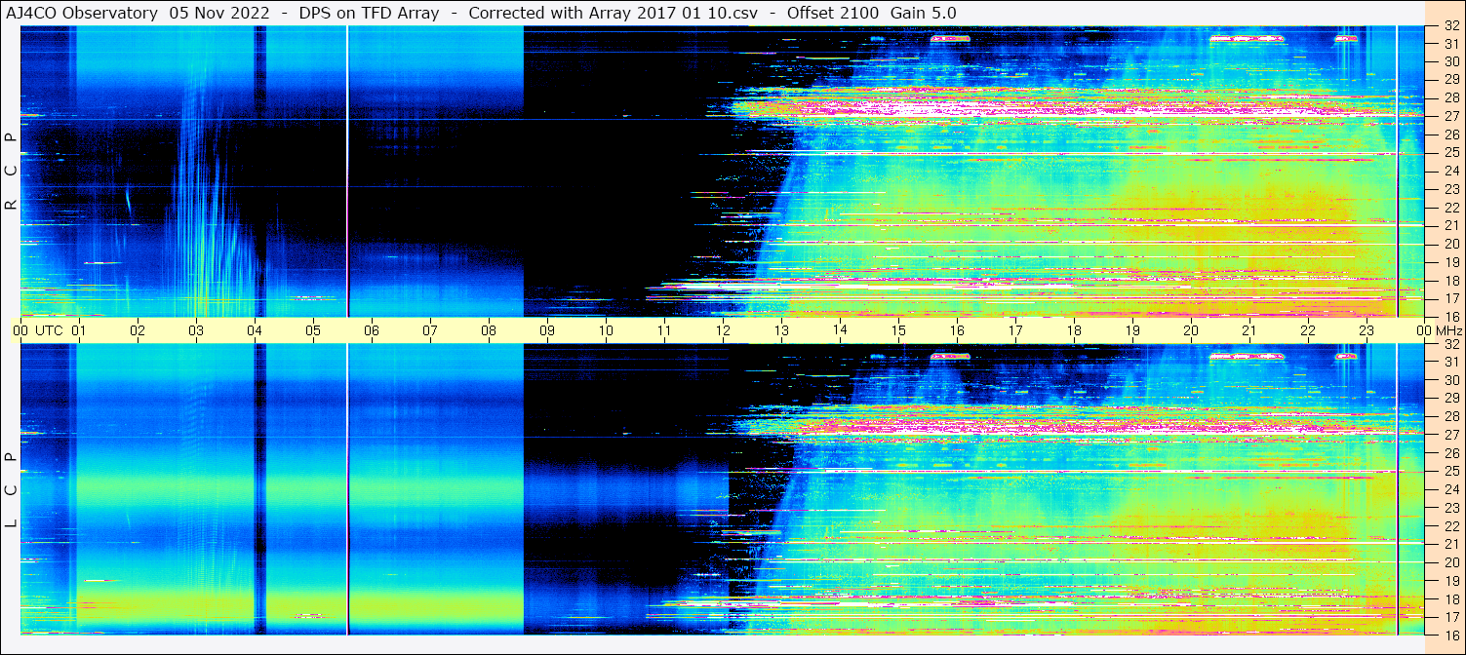Screen dimensions: 1466x655
Task: Click the '11' hour mark on the time axis
Action: tap(664, 330)
